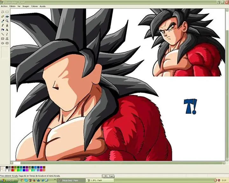Open the Ver menu
This screenshot has height=183, width=229.
19,6
